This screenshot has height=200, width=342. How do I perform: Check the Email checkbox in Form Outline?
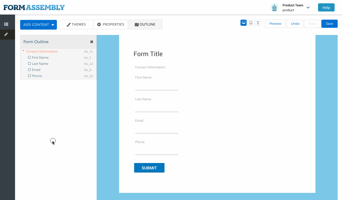29,70
